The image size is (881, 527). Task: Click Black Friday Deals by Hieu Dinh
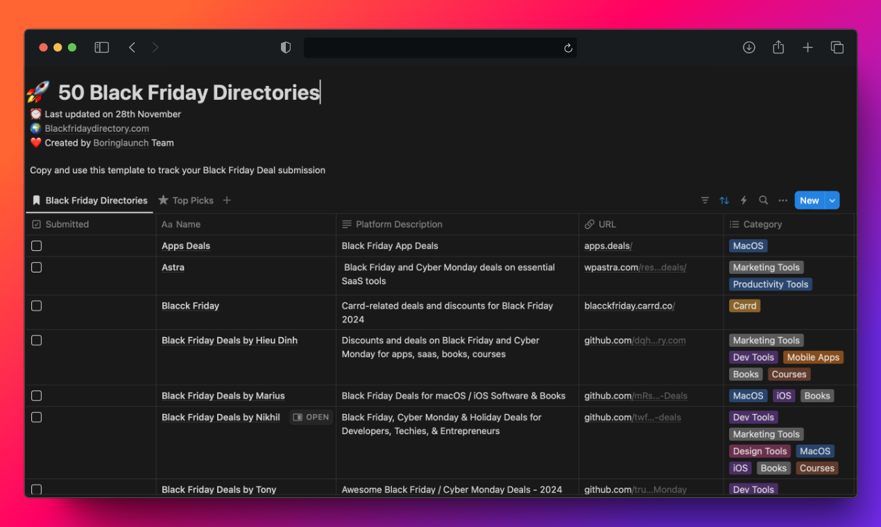coord(230,340)
